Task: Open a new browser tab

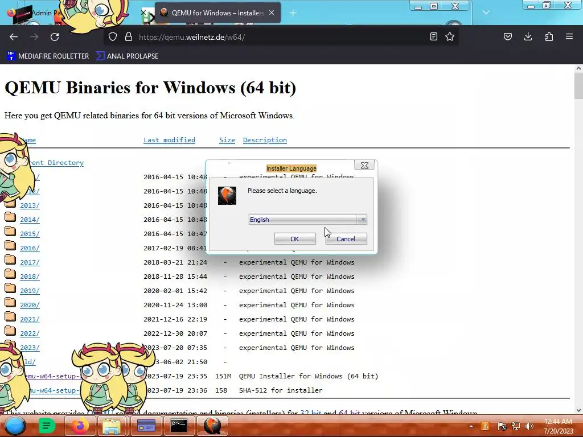Action: tap(293, 13)
